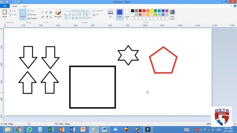Choose the purple color swatch
237x133 pixels.
pos(167,11)
